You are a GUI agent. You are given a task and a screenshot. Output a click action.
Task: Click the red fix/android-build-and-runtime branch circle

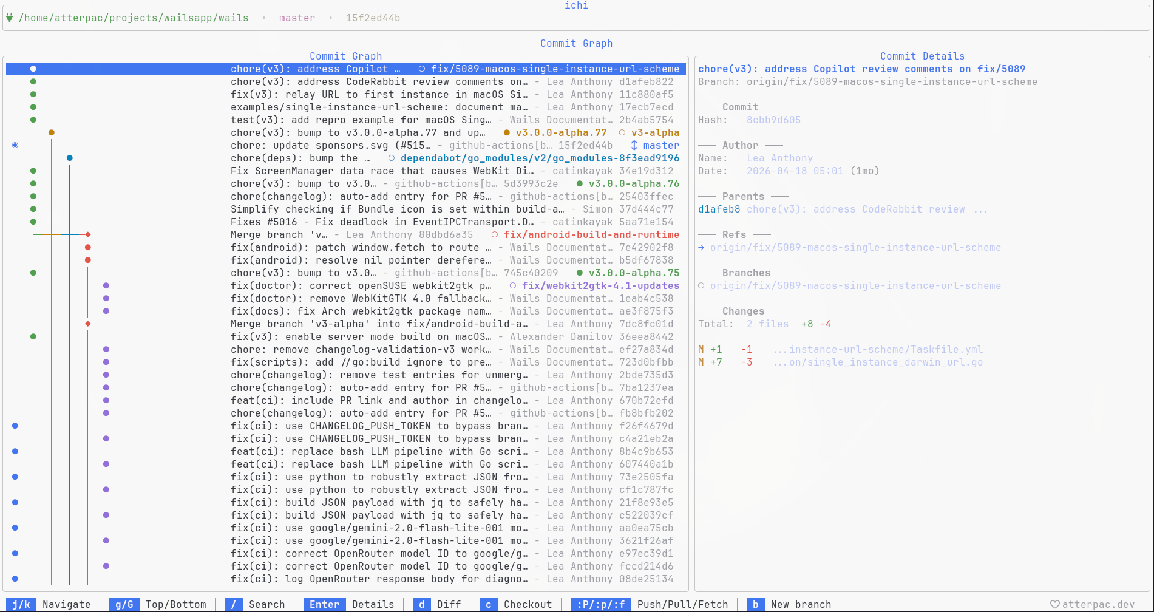[494, 235]
